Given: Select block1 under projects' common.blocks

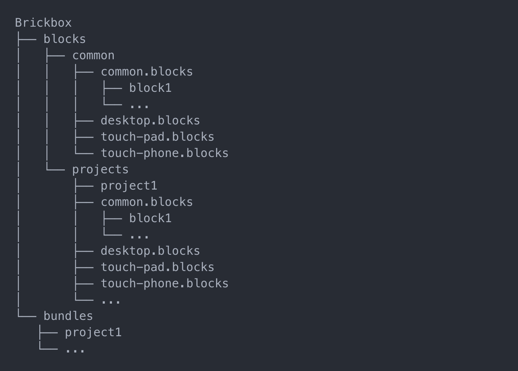Looking at the screenshot, I should (x=150, y=218).
